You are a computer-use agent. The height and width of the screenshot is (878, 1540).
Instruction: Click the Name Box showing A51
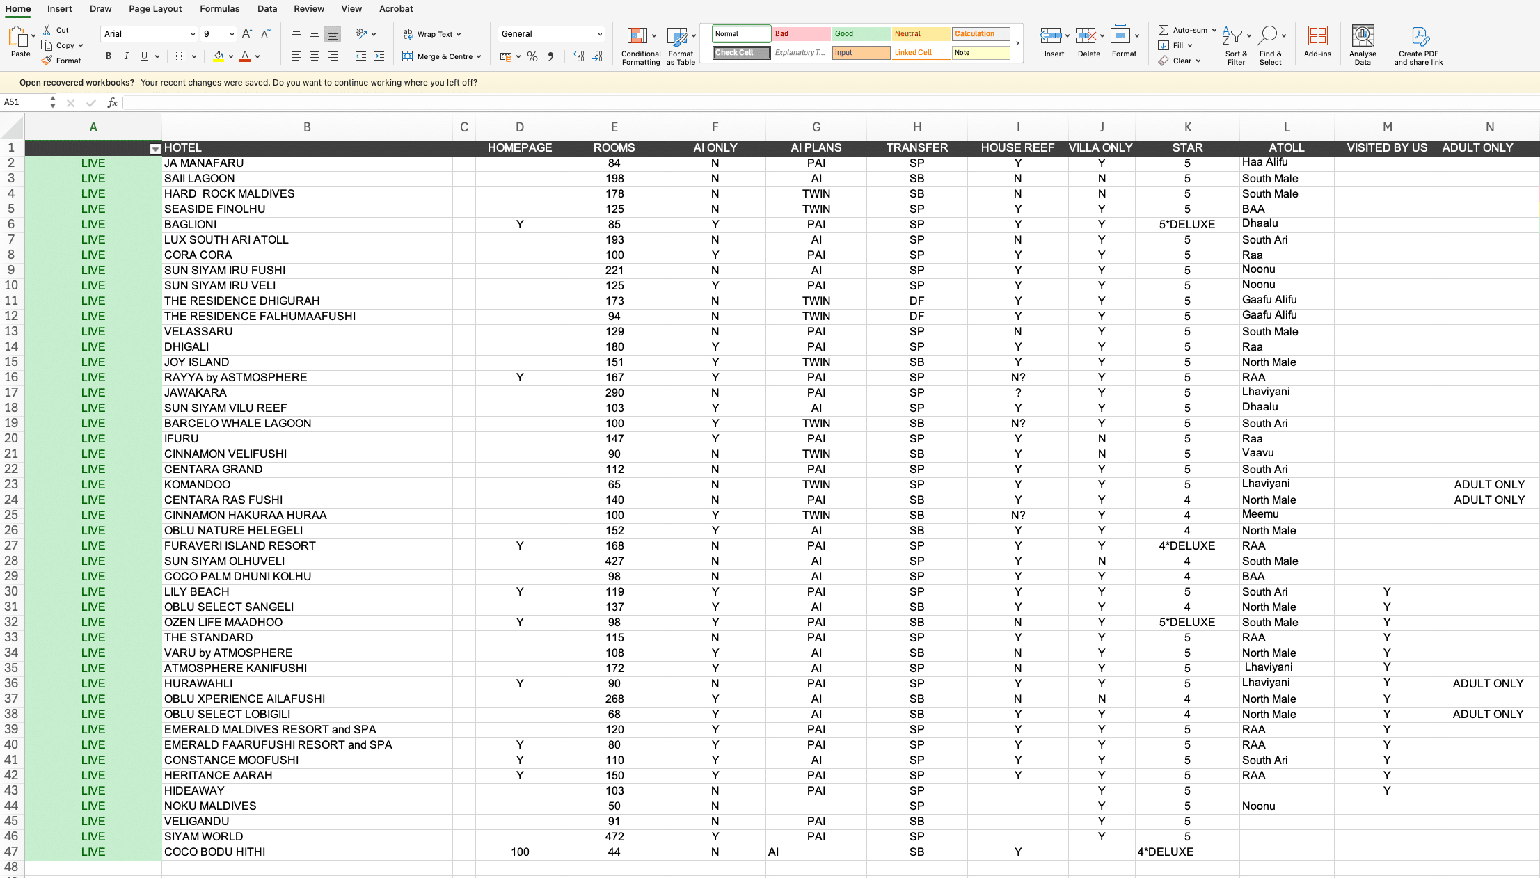click(25, 102)
